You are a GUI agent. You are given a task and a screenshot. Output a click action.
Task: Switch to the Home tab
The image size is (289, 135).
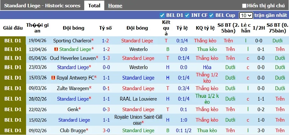[115, 6]
